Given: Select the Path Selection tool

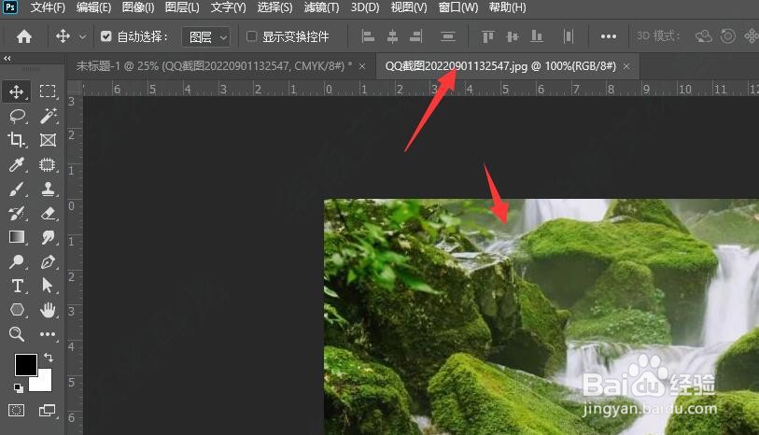Looking at the screenshot, I should [47, 286].
